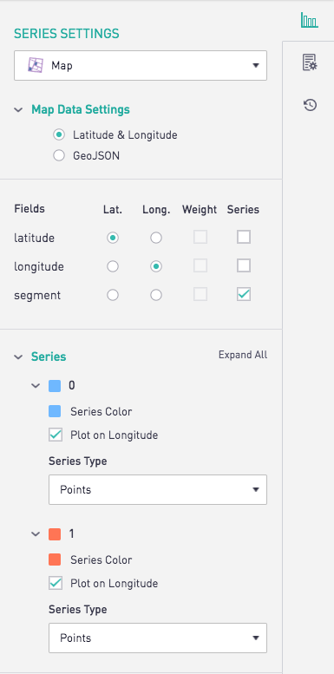Viewport: 334px width, 674px height.
Task: Set longitude field as Lat. radio
Action: coord(113,266)
